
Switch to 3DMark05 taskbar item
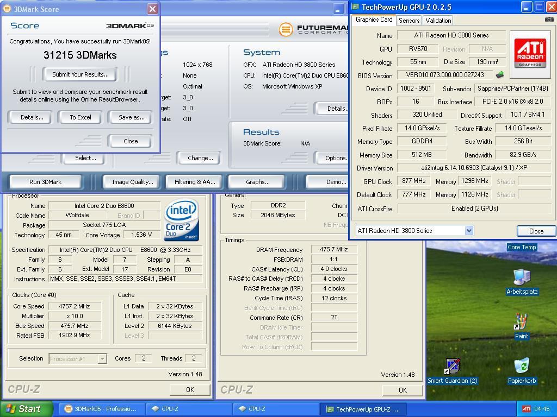[x=102, y=409]
